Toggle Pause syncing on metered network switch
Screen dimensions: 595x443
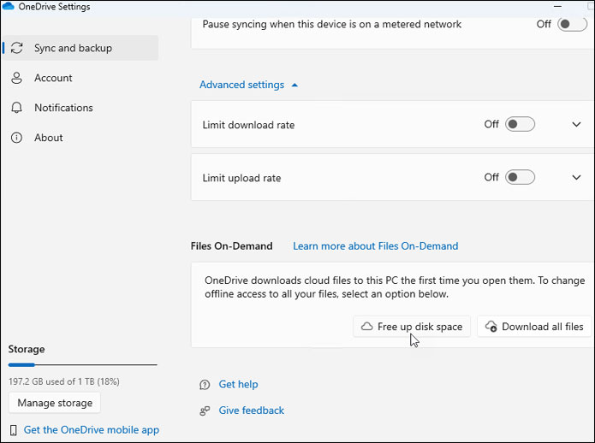pos(572,24)
